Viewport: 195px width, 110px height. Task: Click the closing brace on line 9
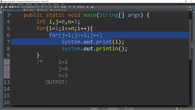pos(38,56)
